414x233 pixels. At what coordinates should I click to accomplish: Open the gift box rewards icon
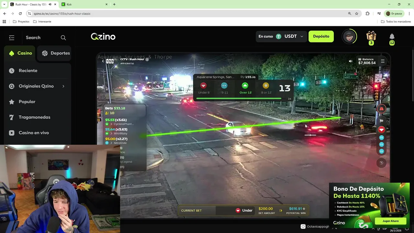pyautogui.click(x=371, y=36)
